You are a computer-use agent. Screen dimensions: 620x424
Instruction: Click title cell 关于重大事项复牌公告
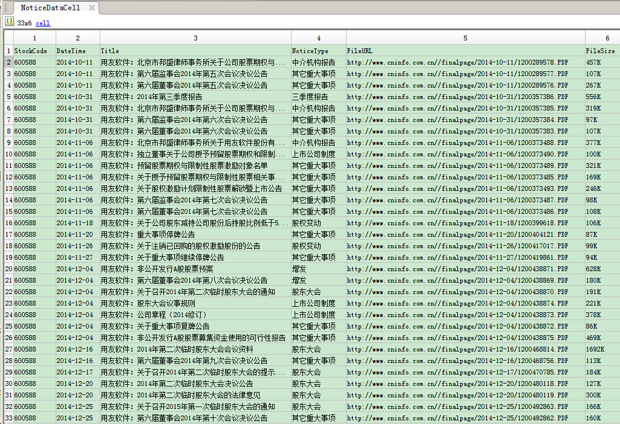196,326
